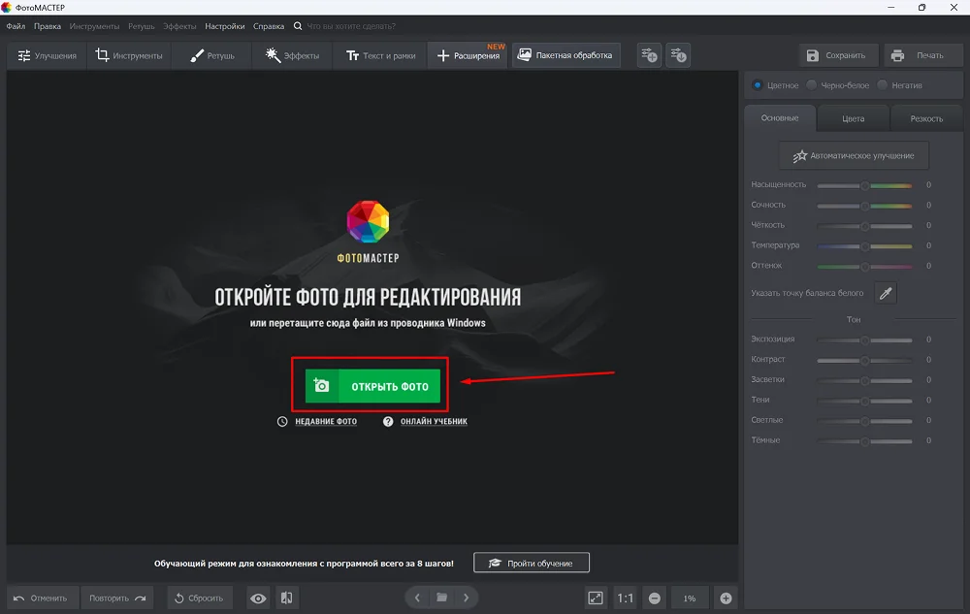Click the load preset icon in toolbar
The width and height of the screenshot is (970, 614).
pyautogui.click(x=678, y=56)
